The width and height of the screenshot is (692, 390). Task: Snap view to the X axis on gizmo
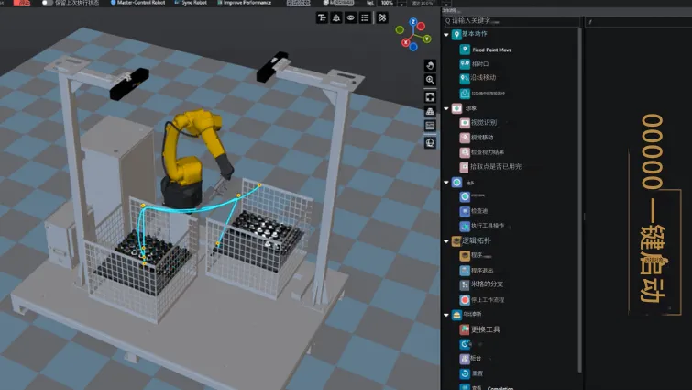click(405, 42)
